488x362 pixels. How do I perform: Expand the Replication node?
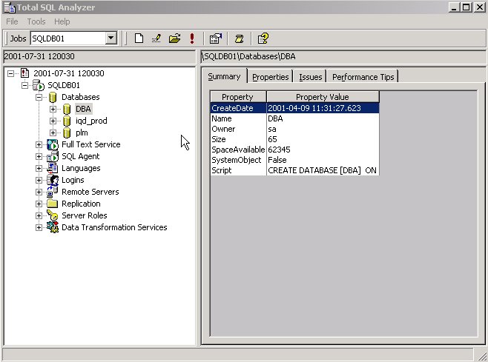coord(39,204)
